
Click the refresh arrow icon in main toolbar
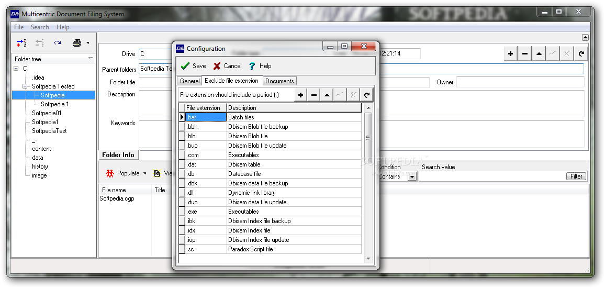click(x=58, y=43)
